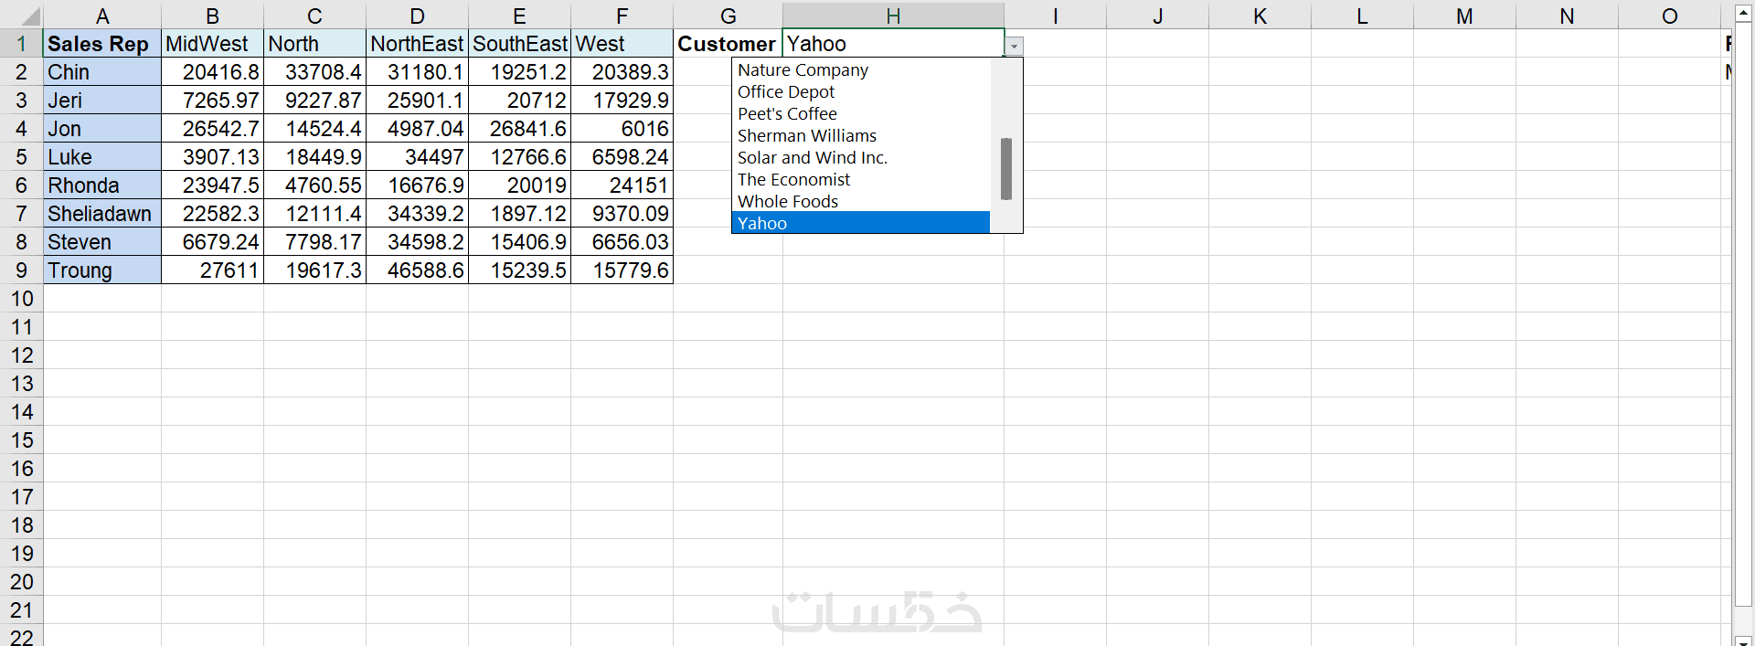Click cell with value 24151

622,185
